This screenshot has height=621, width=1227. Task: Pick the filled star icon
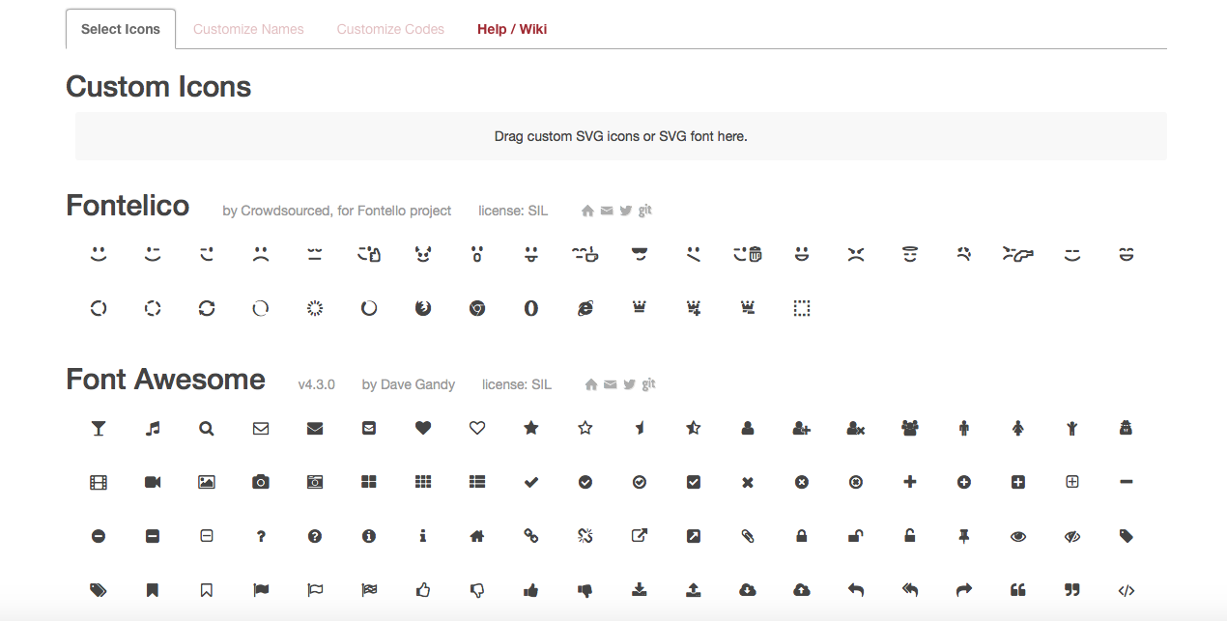coord(530,428)
